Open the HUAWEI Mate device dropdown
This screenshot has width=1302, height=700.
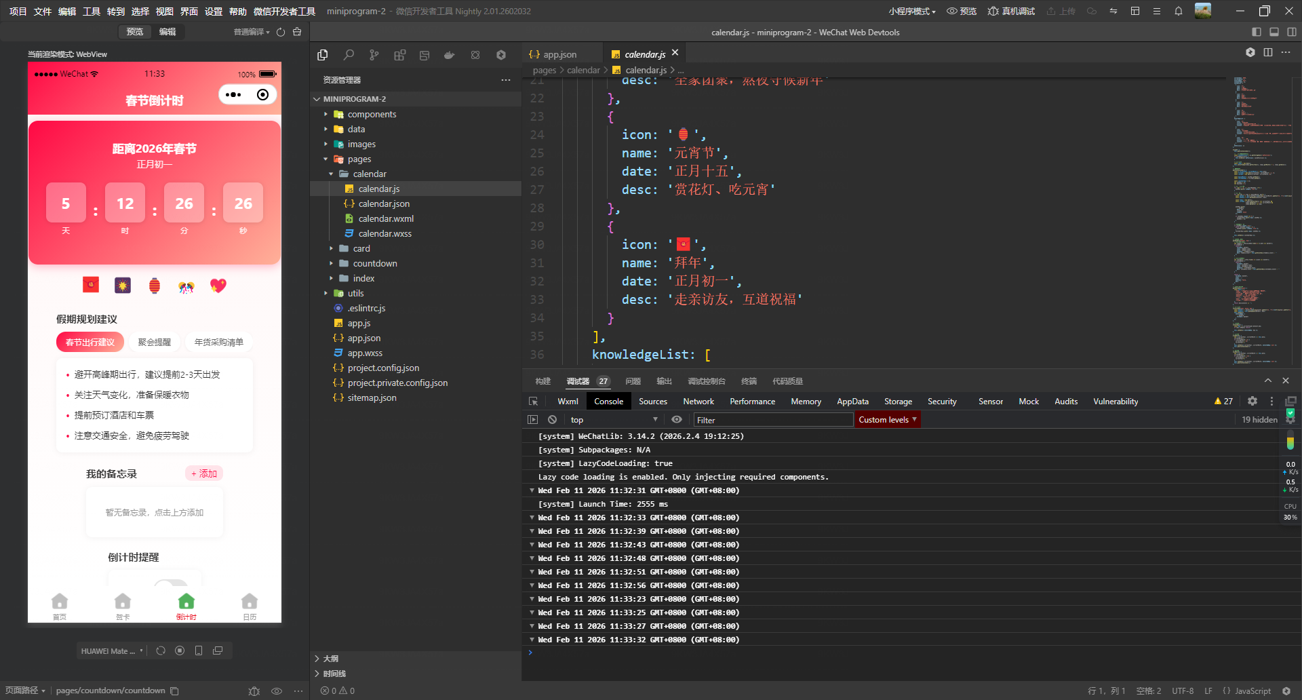tap(112, 651)
